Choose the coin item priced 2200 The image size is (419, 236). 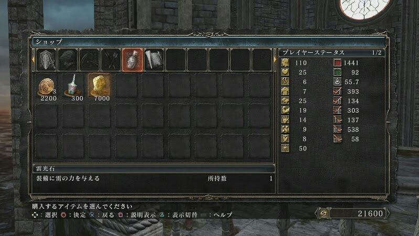tap(47, 87)
